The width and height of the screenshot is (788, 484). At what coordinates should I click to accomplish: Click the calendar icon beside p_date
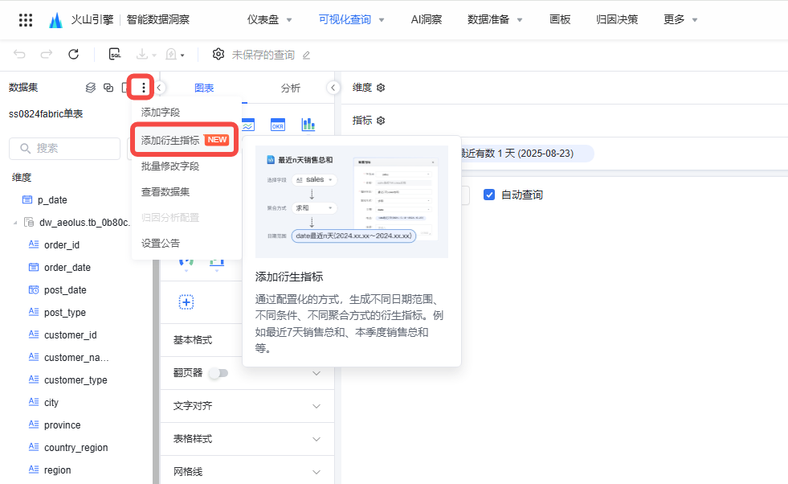click(x=27, y=199)
